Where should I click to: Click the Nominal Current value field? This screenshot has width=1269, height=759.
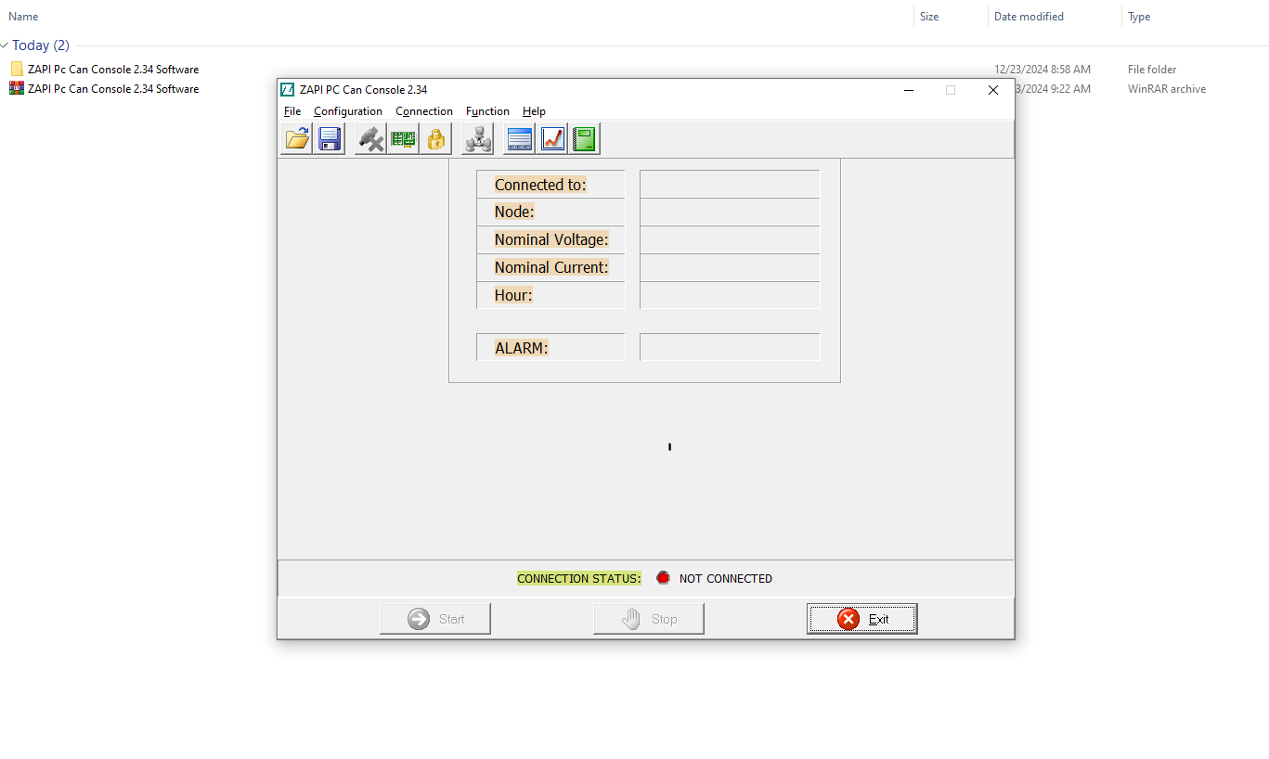click(730, 267)
